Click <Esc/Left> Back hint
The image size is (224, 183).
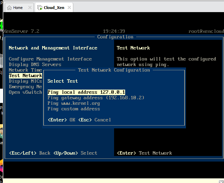click(30, 153)
